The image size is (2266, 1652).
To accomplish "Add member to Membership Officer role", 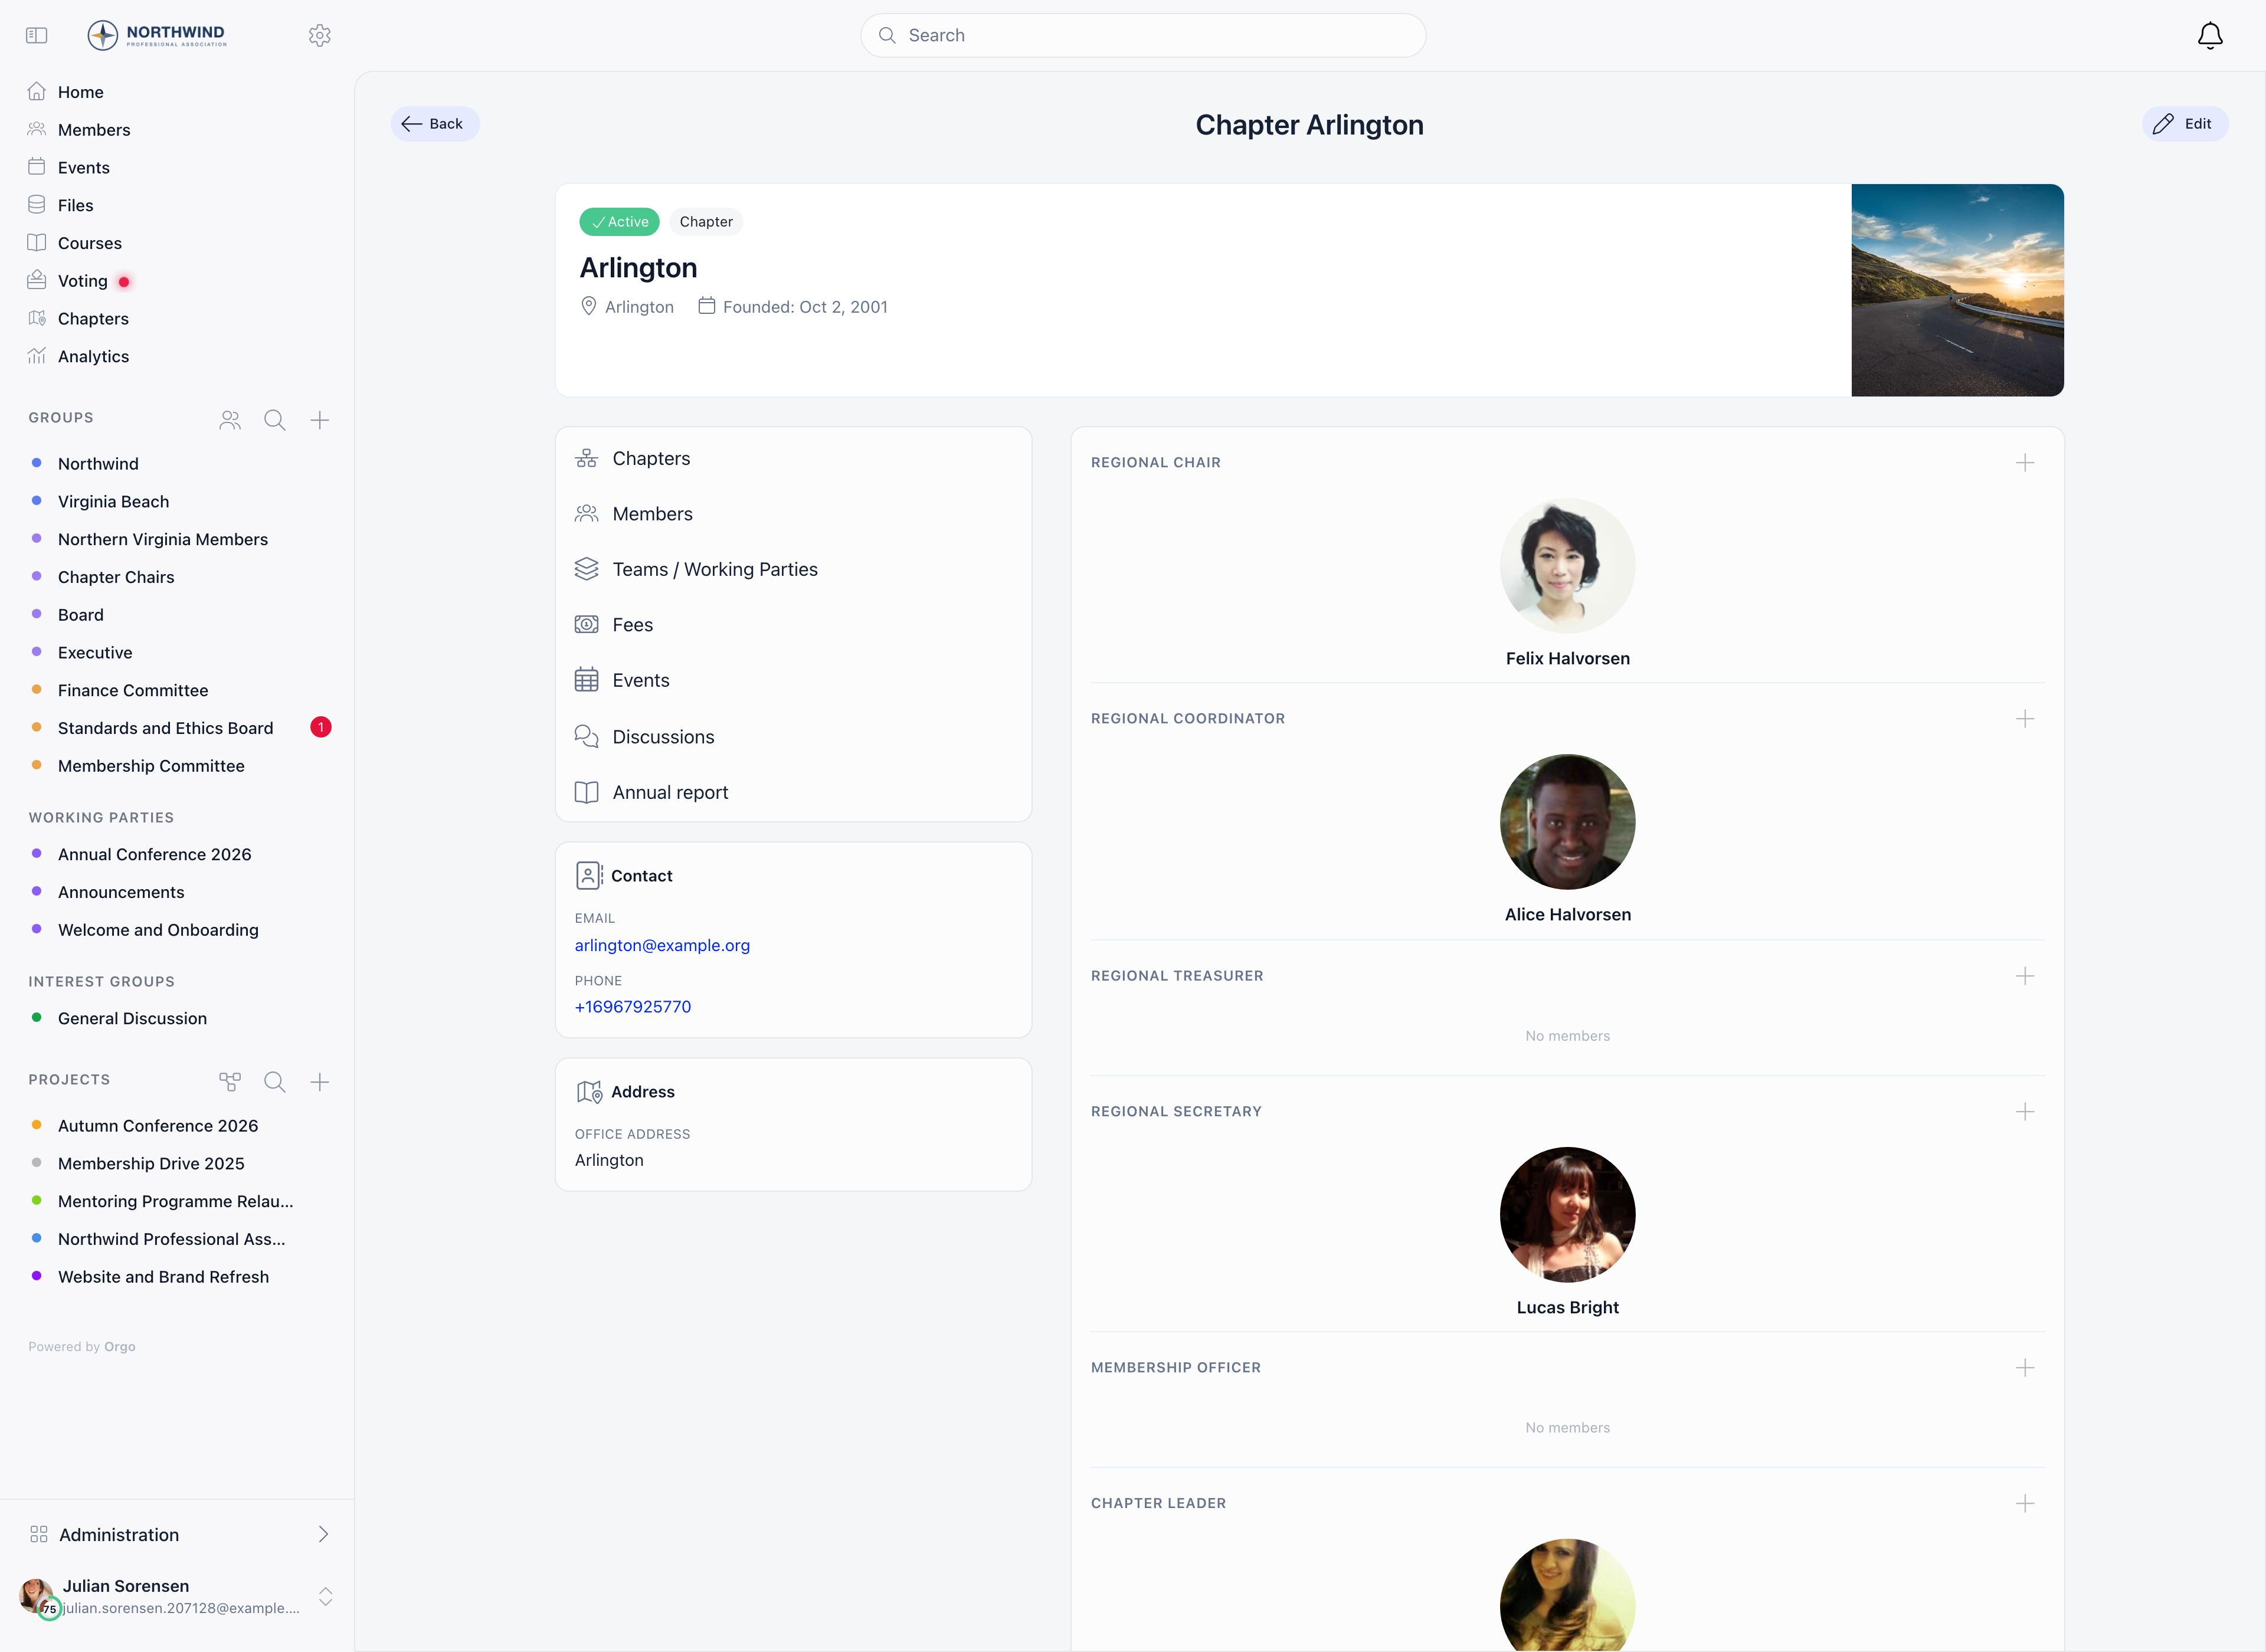I will point(2025,1368).
